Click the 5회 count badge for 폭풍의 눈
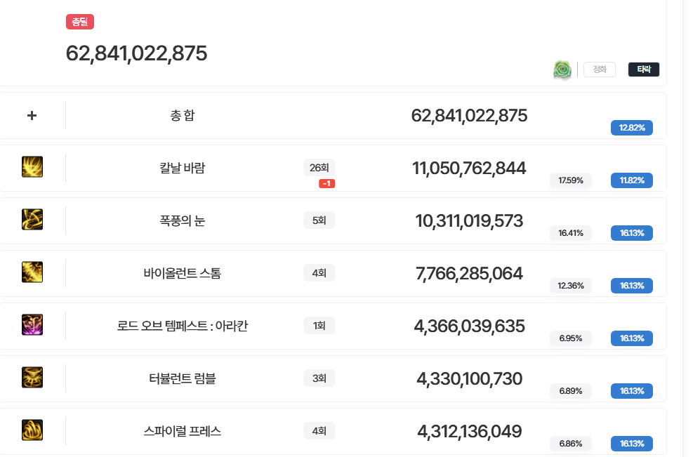 tap(319, 220)
